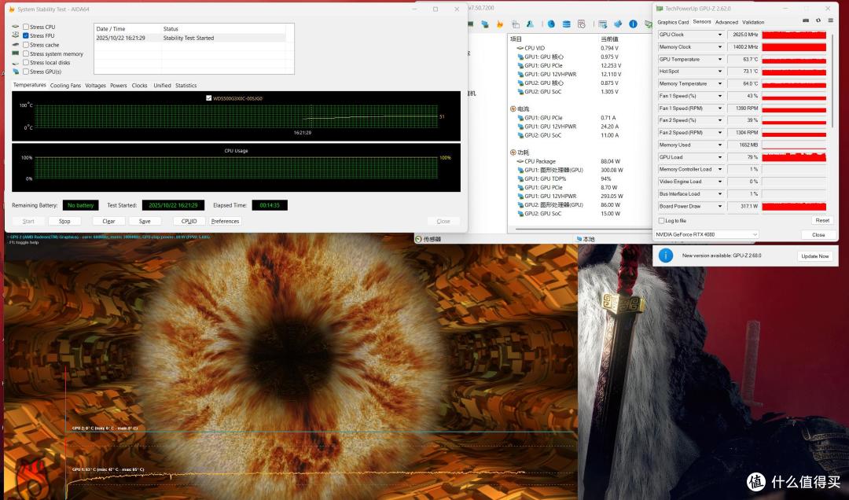Open the Memory Temperature sensor dropdown
Screen dimensions: 849x500
pyautogui.click(x=720, y=84)
